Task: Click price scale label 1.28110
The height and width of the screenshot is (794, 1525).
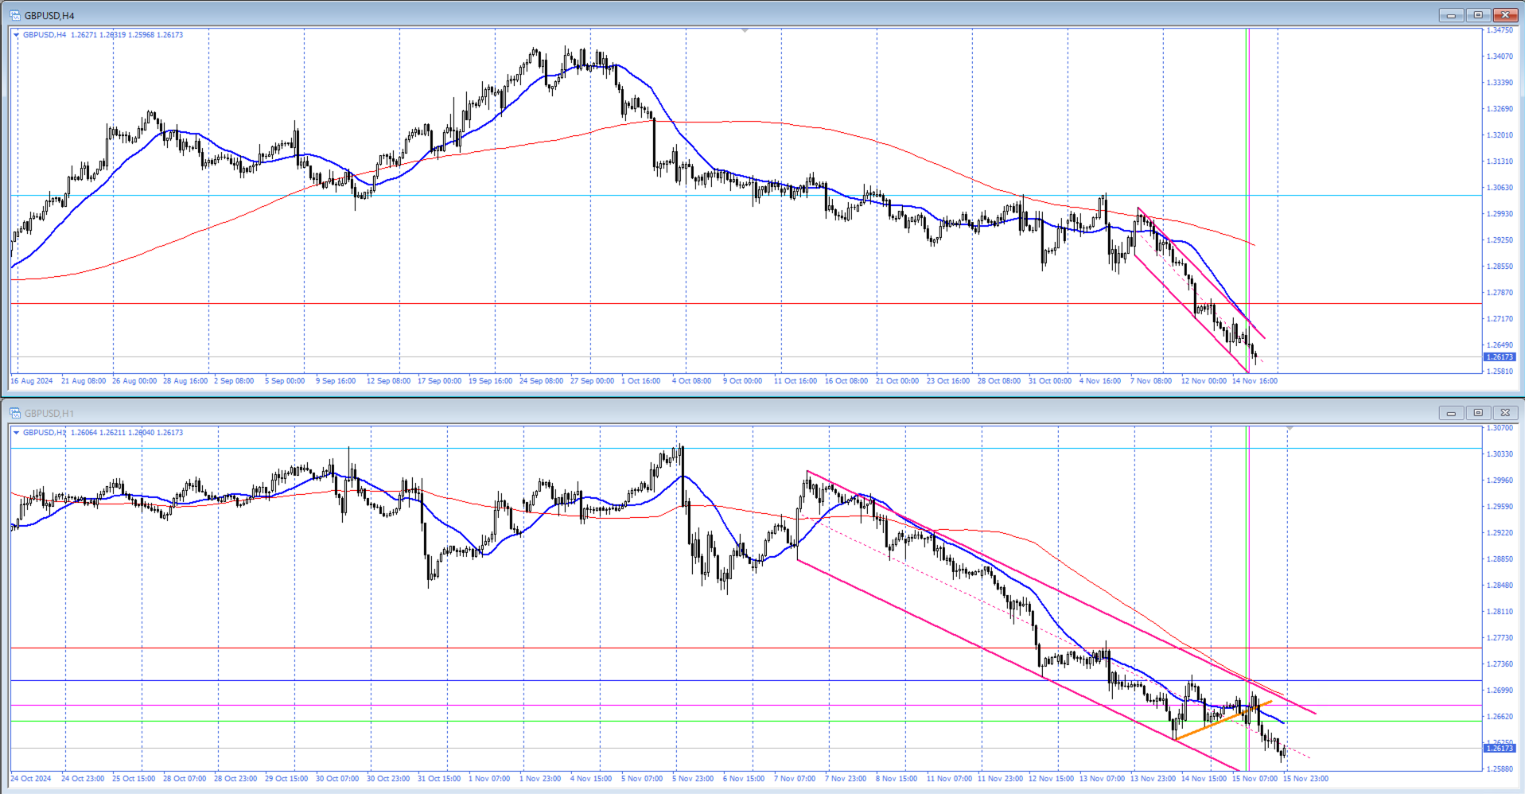Action: tap(1500, 612)
